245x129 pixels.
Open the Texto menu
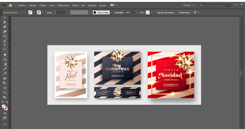point(52,5)
